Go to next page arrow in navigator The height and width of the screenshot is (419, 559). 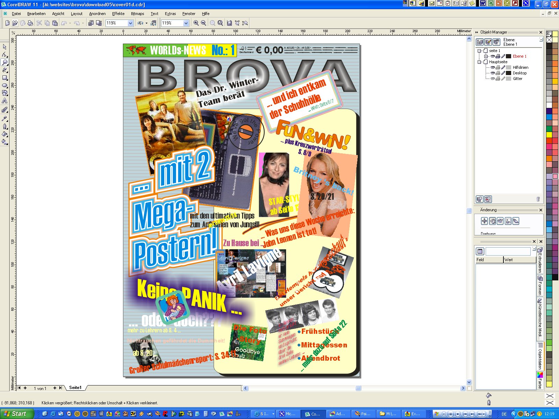[60, 388]
